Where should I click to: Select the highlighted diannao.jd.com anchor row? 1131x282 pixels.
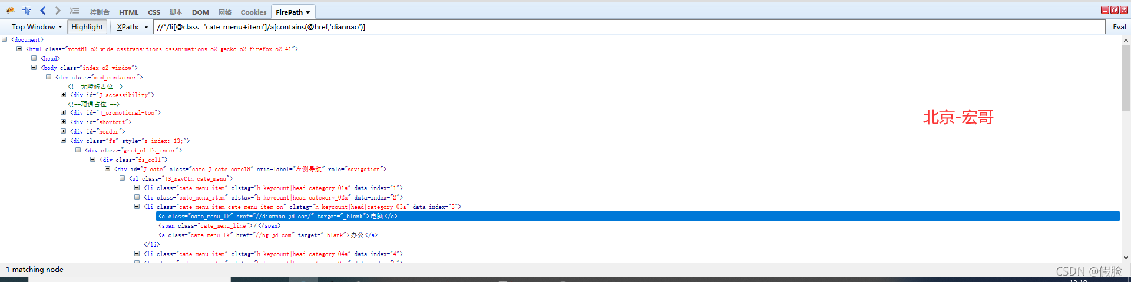coord(638,216)
